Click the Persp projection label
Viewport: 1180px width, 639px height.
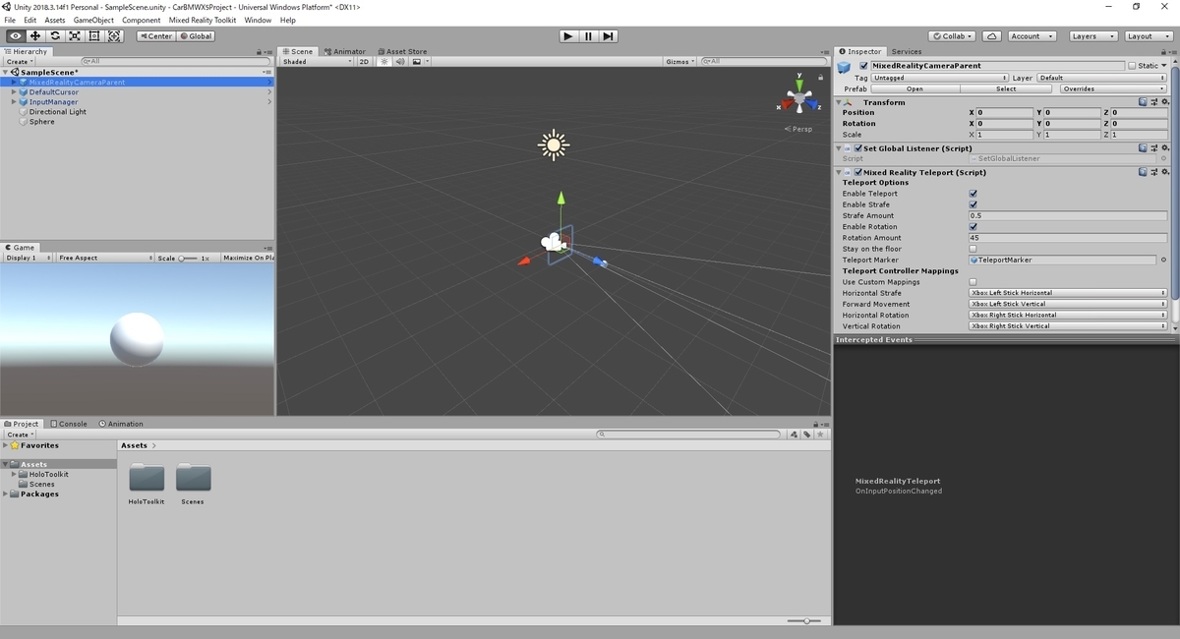799,129
